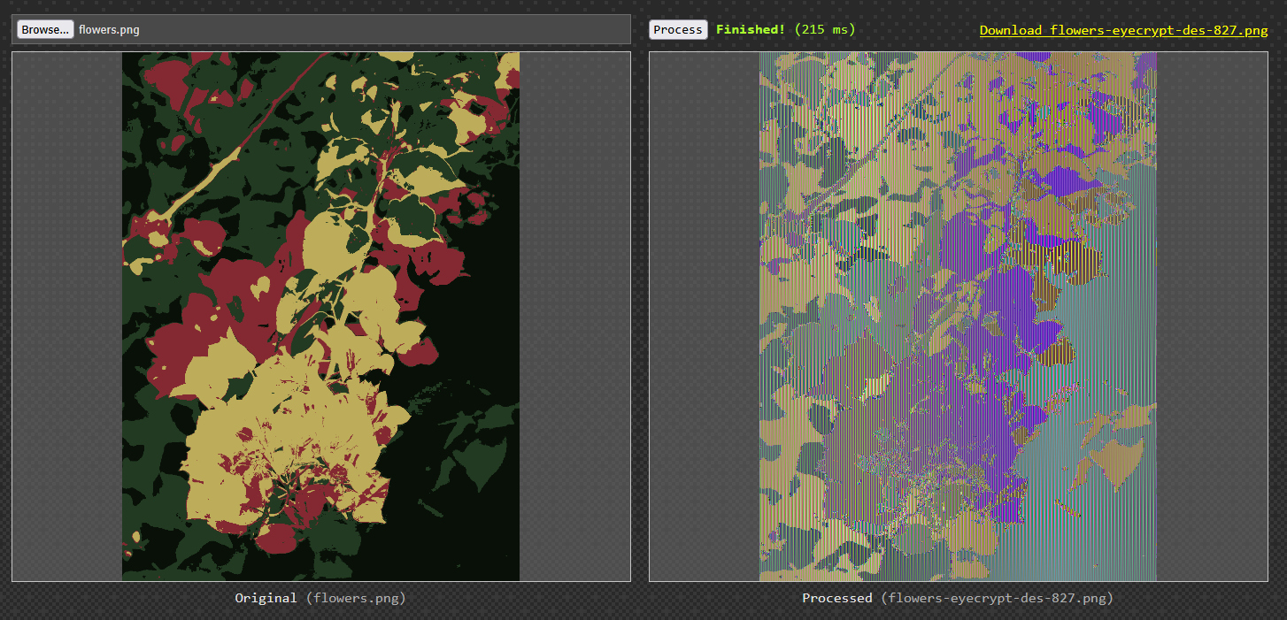This screenshot has height=620, width=1287.
Task: Click the Processed image caption below the preview
Action: [x=958, y=598]
